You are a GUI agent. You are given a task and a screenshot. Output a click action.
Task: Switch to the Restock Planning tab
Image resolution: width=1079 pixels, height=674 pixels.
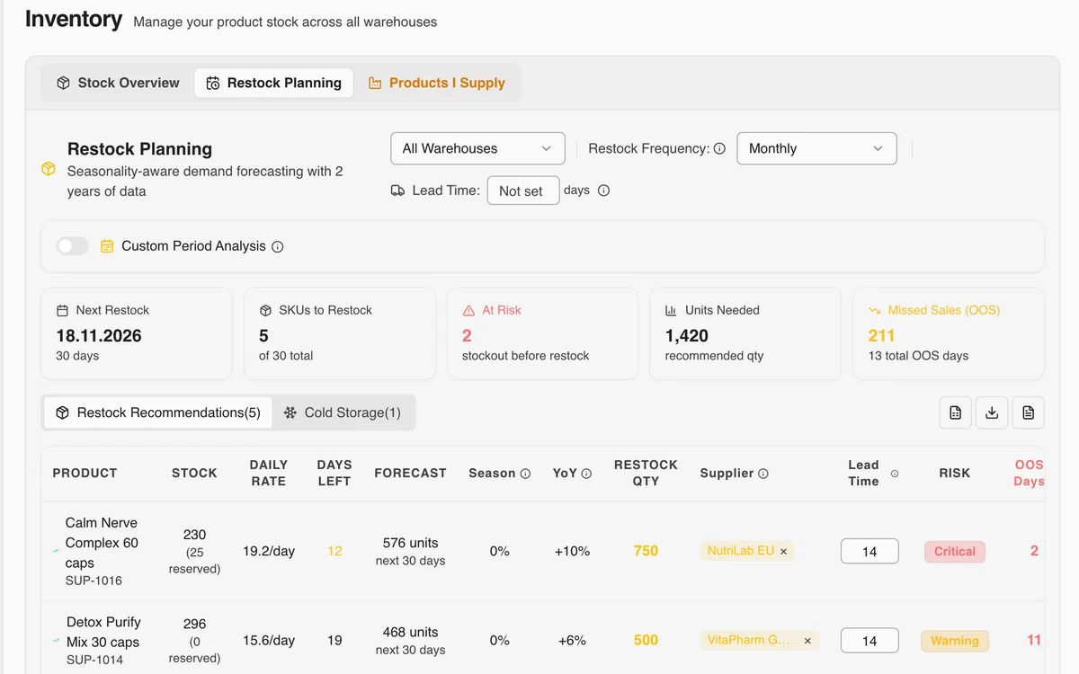pyautogui.click(x=273, y=83)
